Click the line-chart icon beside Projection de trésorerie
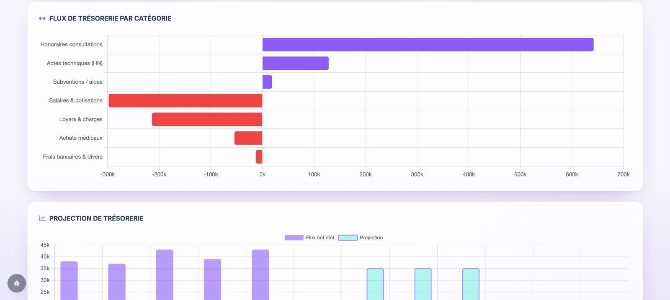This screenshot has width=670, height=300. 42,218
